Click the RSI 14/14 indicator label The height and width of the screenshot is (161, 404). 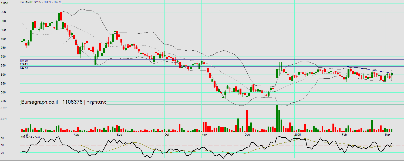tap(30, 137)
